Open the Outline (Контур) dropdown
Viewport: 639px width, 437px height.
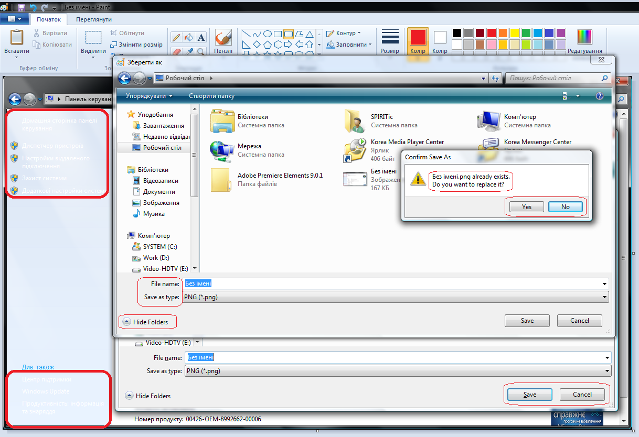pyautogui.click(x=344, y=33)
